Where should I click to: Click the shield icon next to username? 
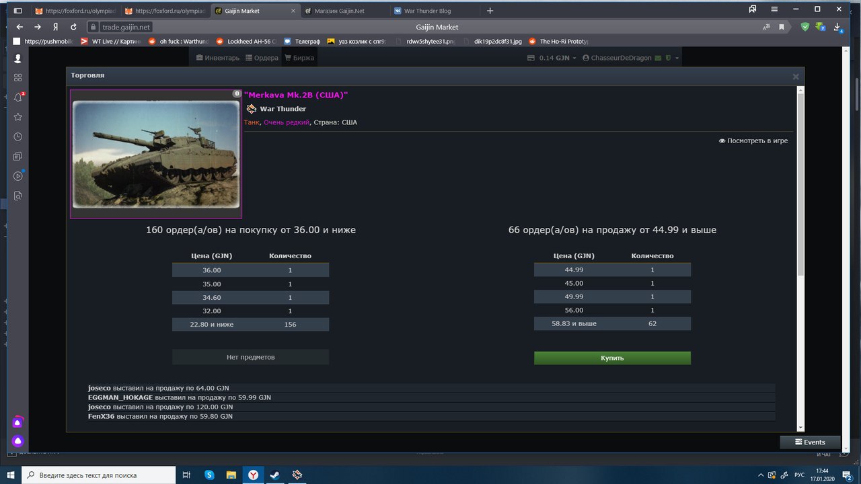click(x=668, y=58)
